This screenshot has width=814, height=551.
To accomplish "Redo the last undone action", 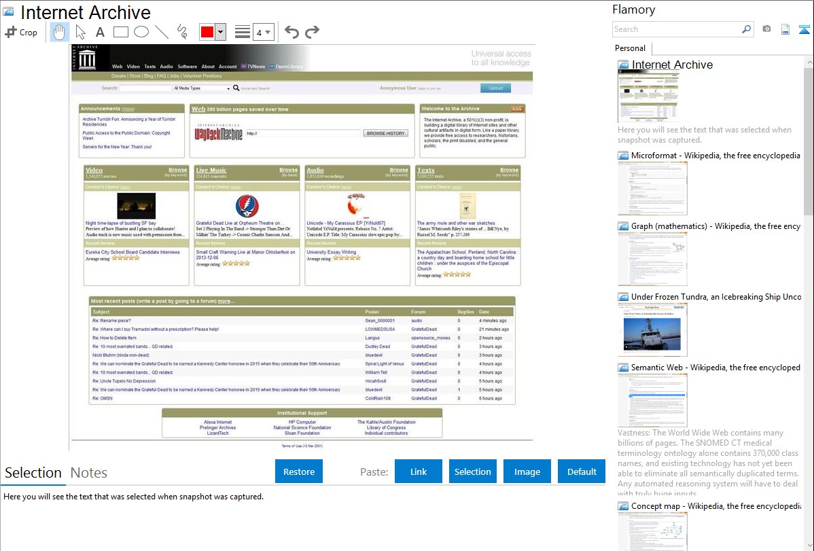I will click(312, 32).
